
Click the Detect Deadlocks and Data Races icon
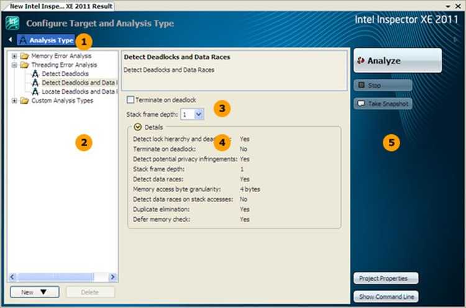(35, 83)
